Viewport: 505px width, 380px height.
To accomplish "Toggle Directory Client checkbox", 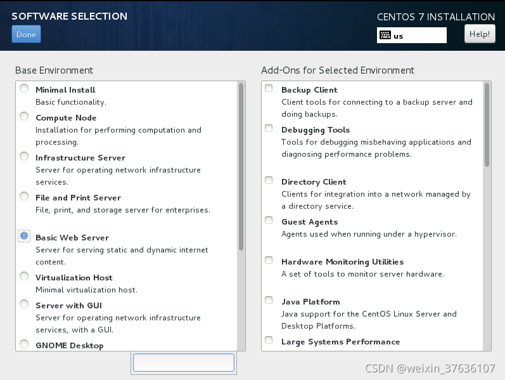I will 269,181.
